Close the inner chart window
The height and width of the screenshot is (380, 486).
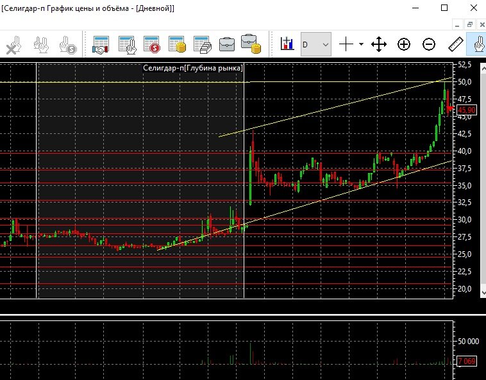point(482,25)
